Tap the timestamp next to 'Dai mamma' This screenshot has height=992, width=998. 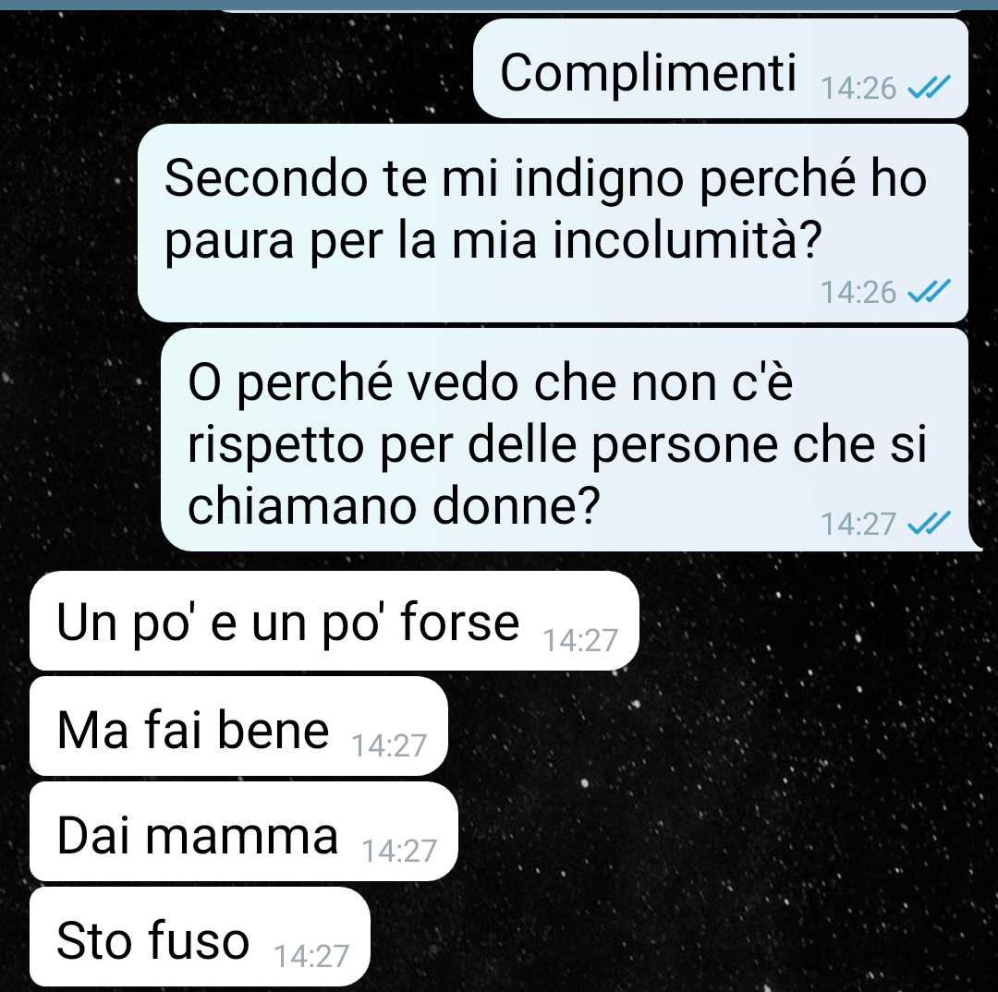tap(399, 851)
